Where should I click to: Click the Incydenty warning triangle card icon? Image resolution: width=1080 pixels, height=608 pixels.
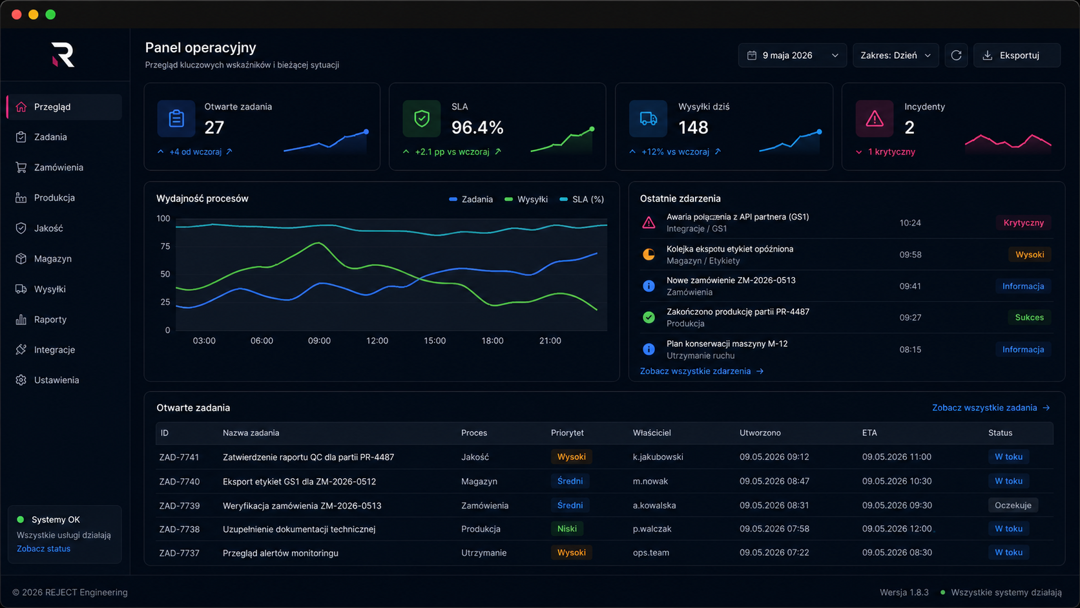tap(875, 119)
